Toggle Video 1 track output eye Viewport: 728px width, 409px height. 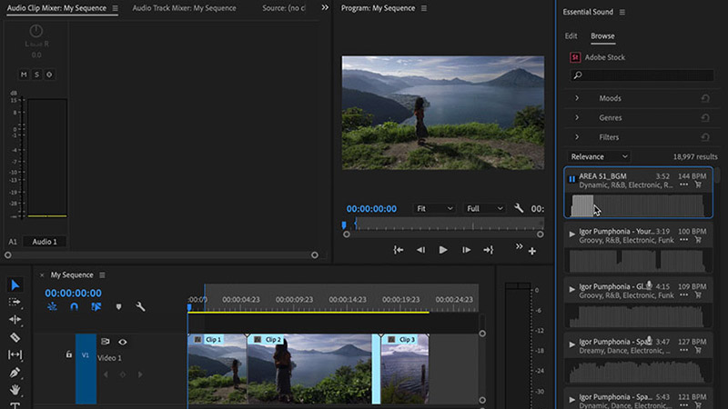click(123, 342)
